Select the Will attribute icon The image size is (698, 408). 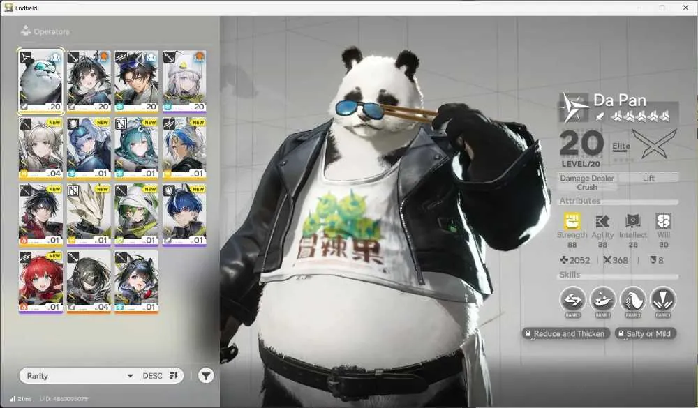click(663, 221)
